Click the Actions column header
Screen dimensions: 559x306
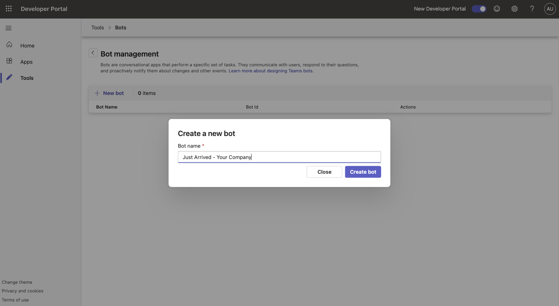pyautogui.click(x=408, y=107)
